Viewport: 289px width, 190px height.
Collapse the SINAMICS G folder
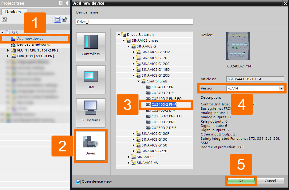[x=129, y=46]
